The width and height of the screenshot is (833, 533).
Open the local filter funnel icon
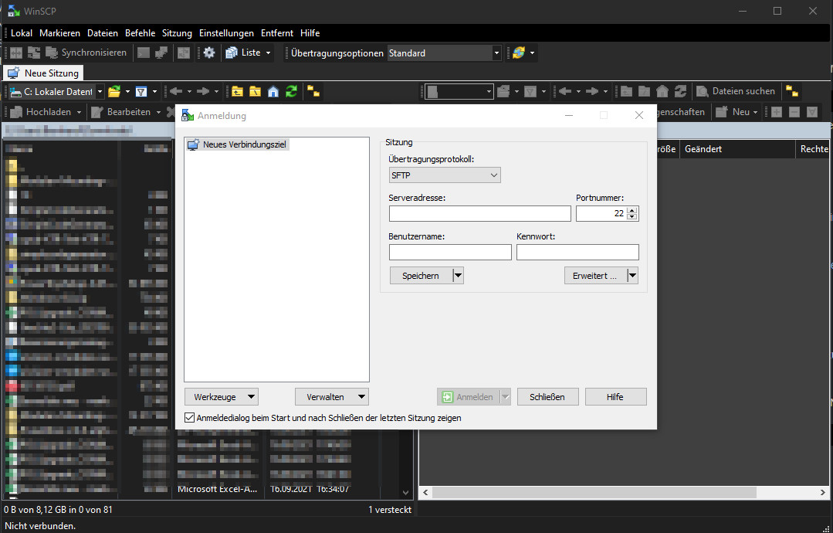click(141, 92)
